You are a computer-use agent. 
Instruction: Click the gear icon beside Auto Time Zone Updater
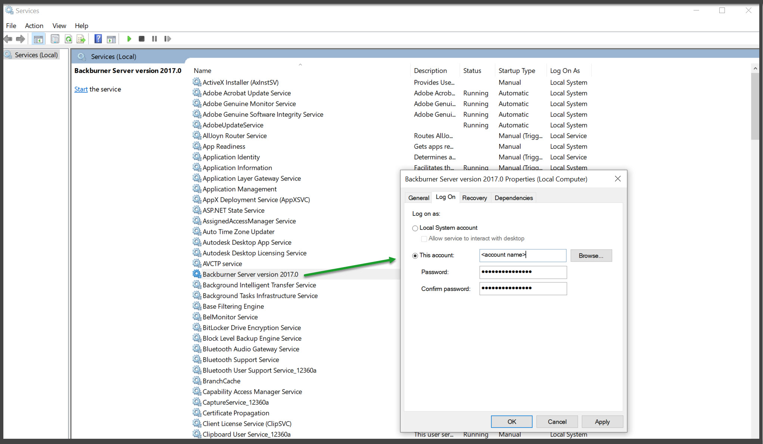[197, 232]
